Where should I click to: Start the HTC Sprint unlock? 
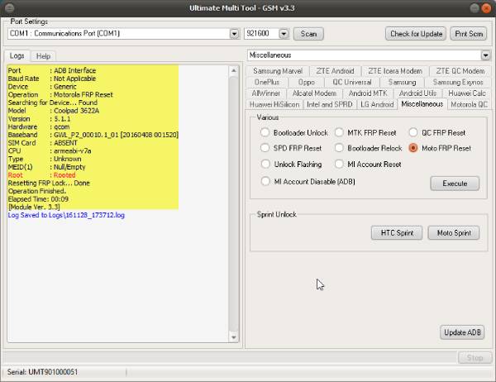(x=397, y=233)
